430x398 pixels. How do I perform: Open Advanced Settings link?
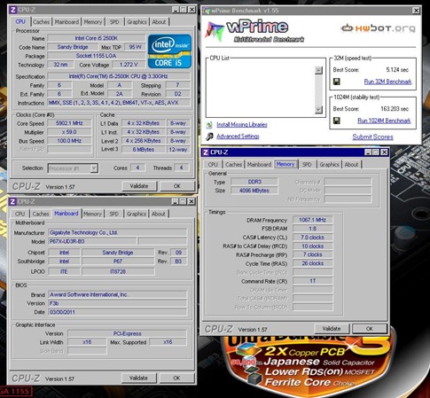(x=238, y=137)
